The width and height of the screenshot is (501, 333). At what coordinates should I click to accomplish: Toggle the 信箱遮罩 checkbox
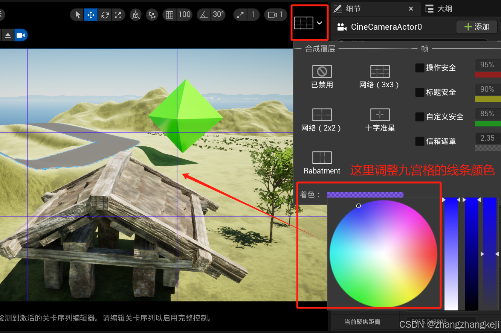(420, 141)
